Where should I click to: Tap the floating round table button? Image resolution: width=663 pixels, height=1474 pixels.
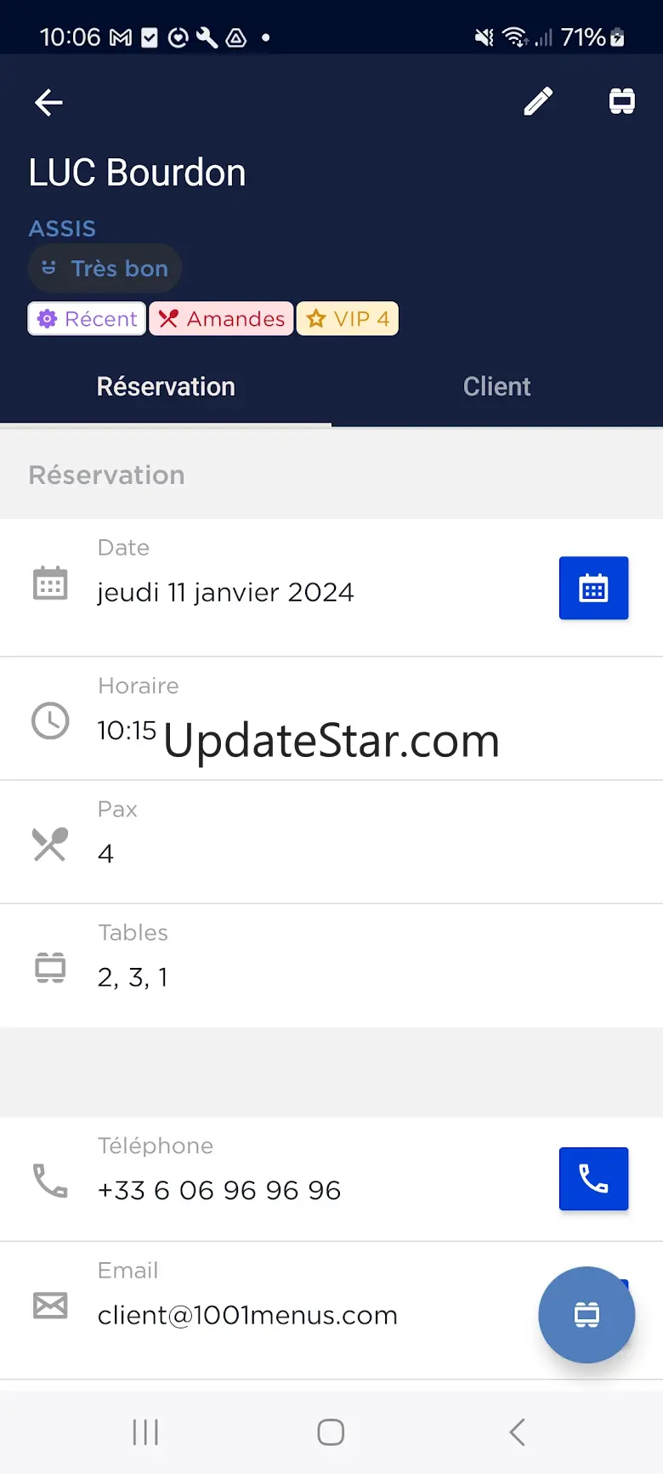pos(586,1315)
